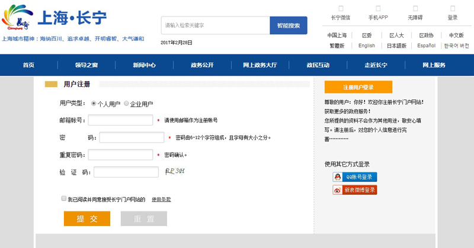Check the agree to terms checkbox

coord(63,199)
